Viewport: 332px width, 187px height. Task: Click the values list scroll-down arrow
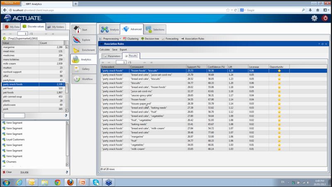[x=67, y=110]
